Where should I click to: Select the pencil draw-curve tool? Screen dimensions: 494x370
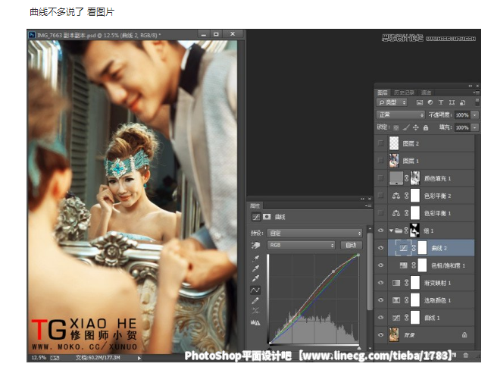tap(255, 301)
